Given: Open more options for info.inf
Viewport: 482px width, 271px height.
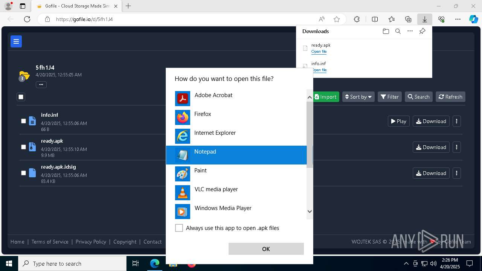Looking at the screenshot, I should pos(457,121).
